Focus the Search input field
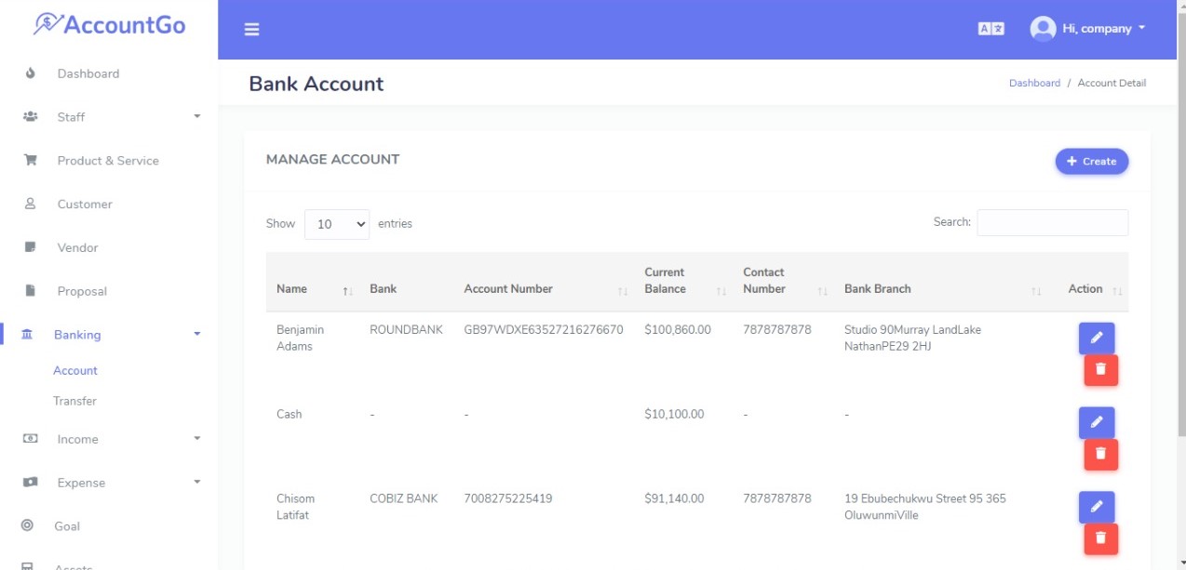This screenshot has height=570, width=1186. point(1052,222)
